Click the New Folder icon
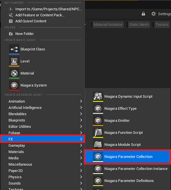 pyautogui.click(x=11, y=34)
